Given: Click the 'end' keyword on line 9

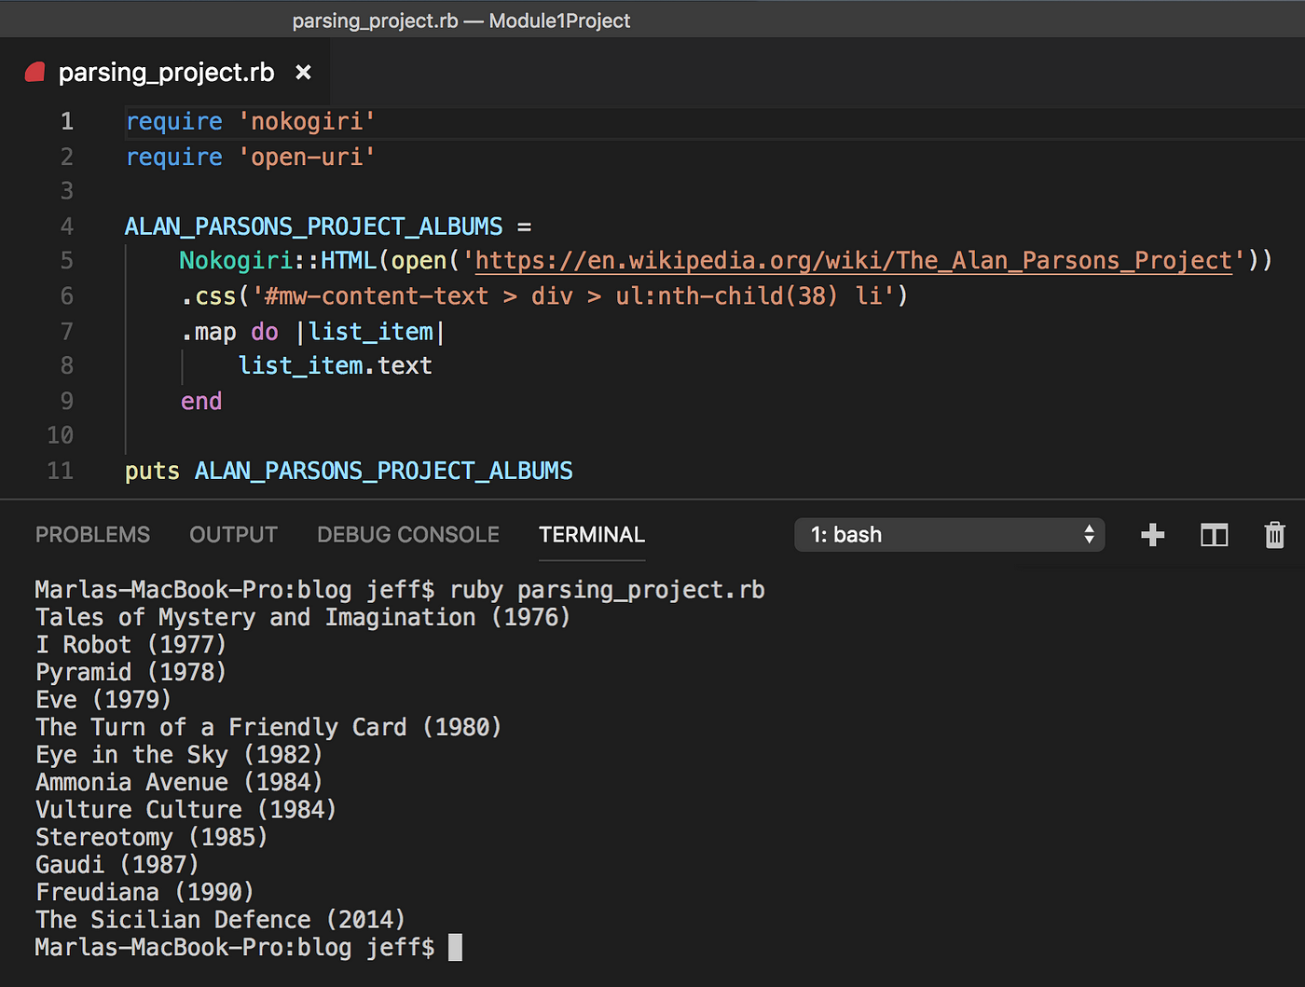Looking at the screenshot, I should pos(201,402).
